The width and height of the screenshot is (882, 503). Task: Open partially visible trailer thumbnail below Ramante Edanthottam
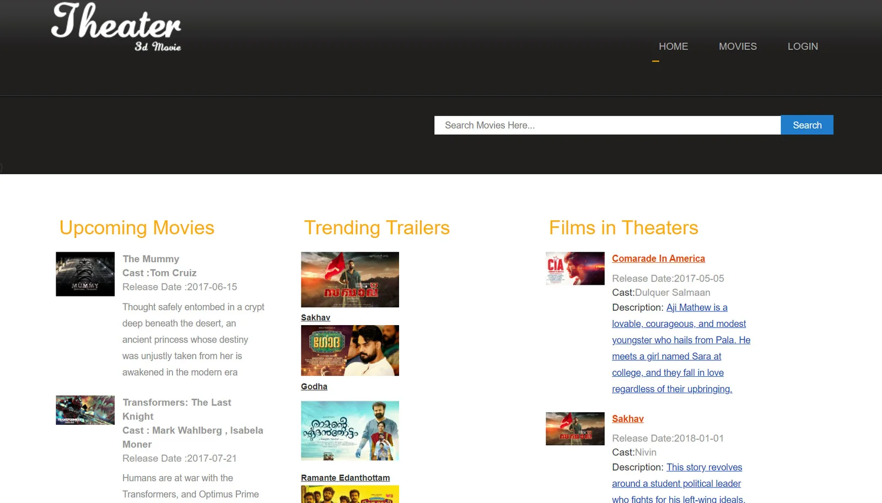point(350,494)
